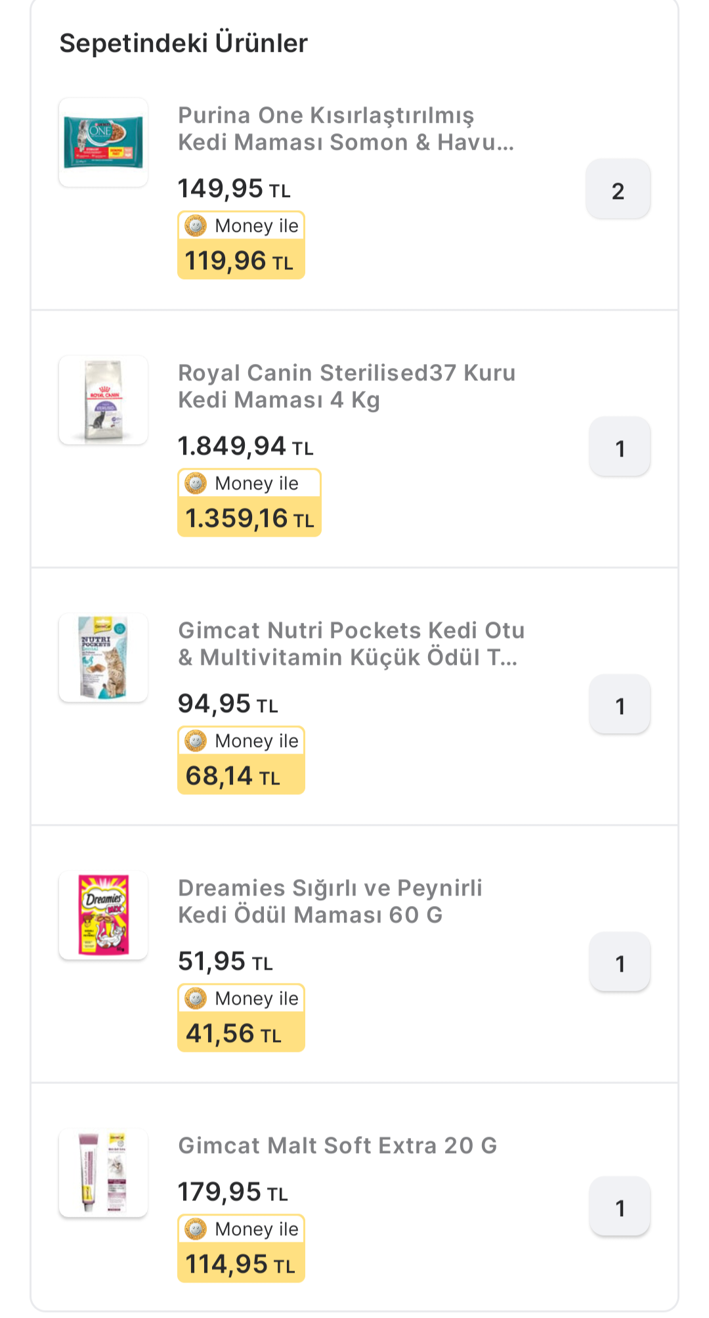Click the Money coin icon under Royal Canin
Image resolution: width=709 pixels, height=1318 pixels.
click(x=196, y=484)
